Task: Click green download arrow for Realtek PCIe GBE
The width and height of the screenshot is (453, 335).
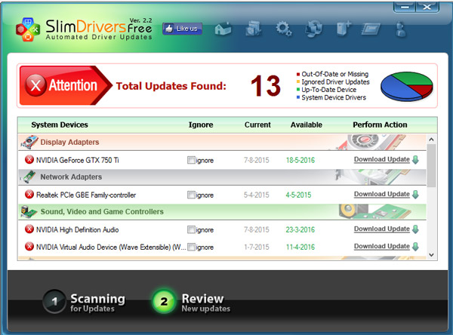Action: click(415, 195)
